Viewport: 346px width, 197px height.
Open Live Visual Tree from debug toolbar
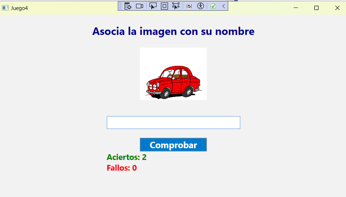(x=128, y=6)
